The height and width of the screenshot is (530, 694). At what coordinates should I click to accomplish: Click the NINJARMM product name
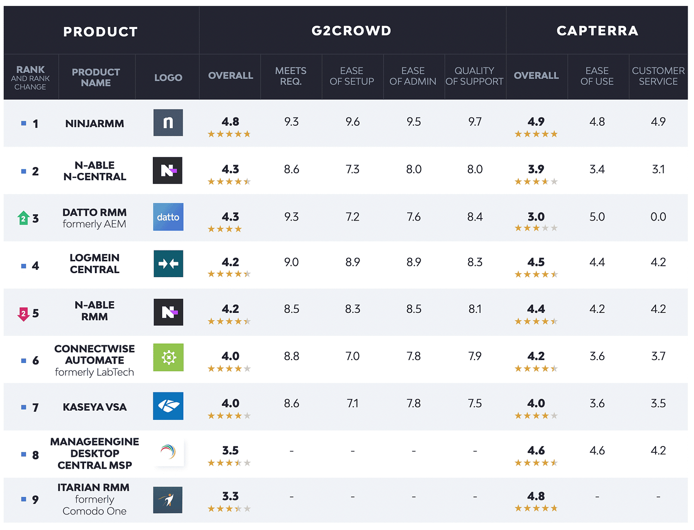click(94, 124)
